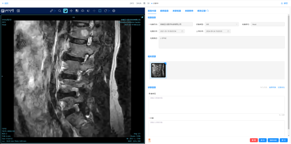Viewport: 291px width, 144px height.
Task: Click into the 影像表现 text area
Action: point(216,104)
